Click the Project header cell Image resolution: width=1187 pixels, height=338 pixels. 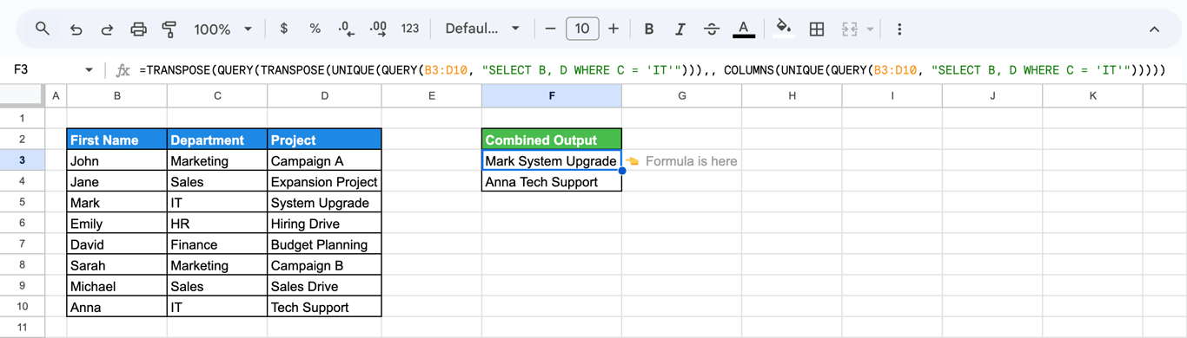(x=324, y=140)
